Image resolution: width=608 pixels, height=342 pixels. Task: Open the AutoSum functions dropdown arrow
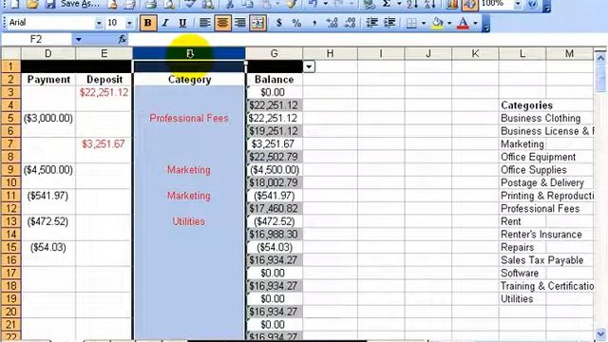tap(399, 4)
